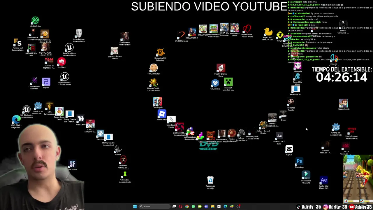Screen dimensions: 373x210
Task: Open the Papelera de reciclaje
Action: pyautogui.click(x=210, y=183)
